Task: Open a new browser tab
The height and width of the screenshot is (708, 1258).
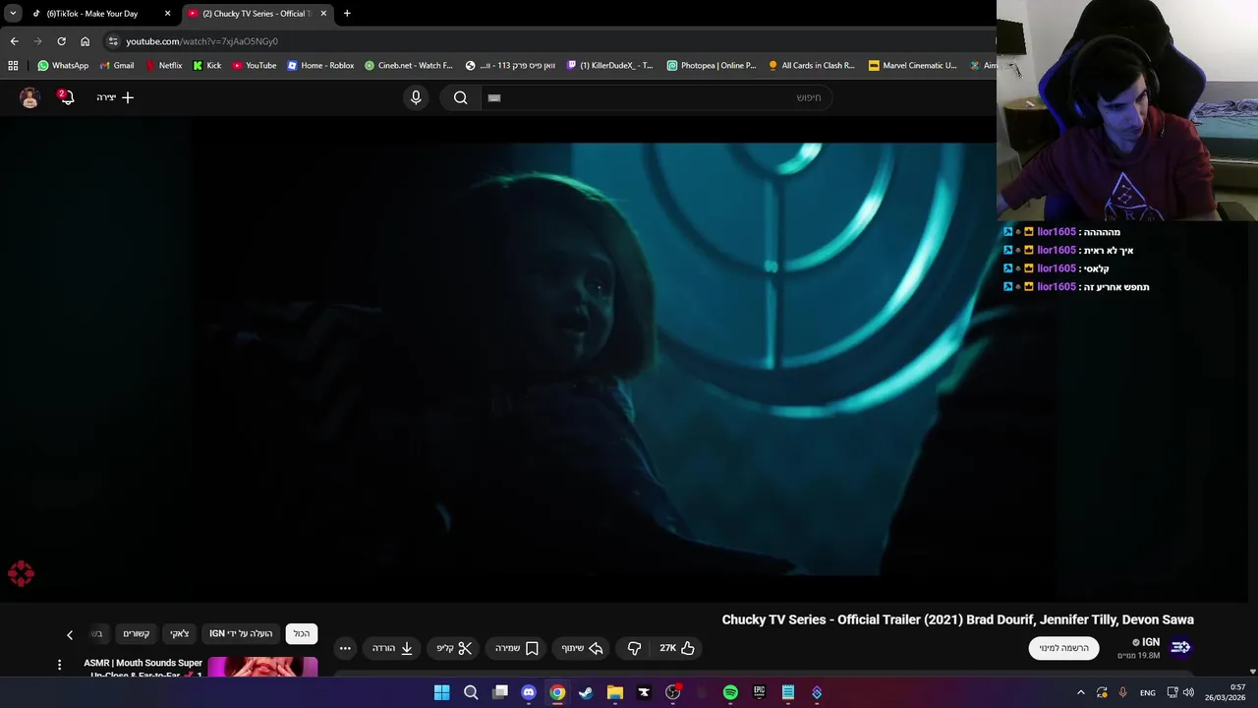Action: tap(347, 14)
